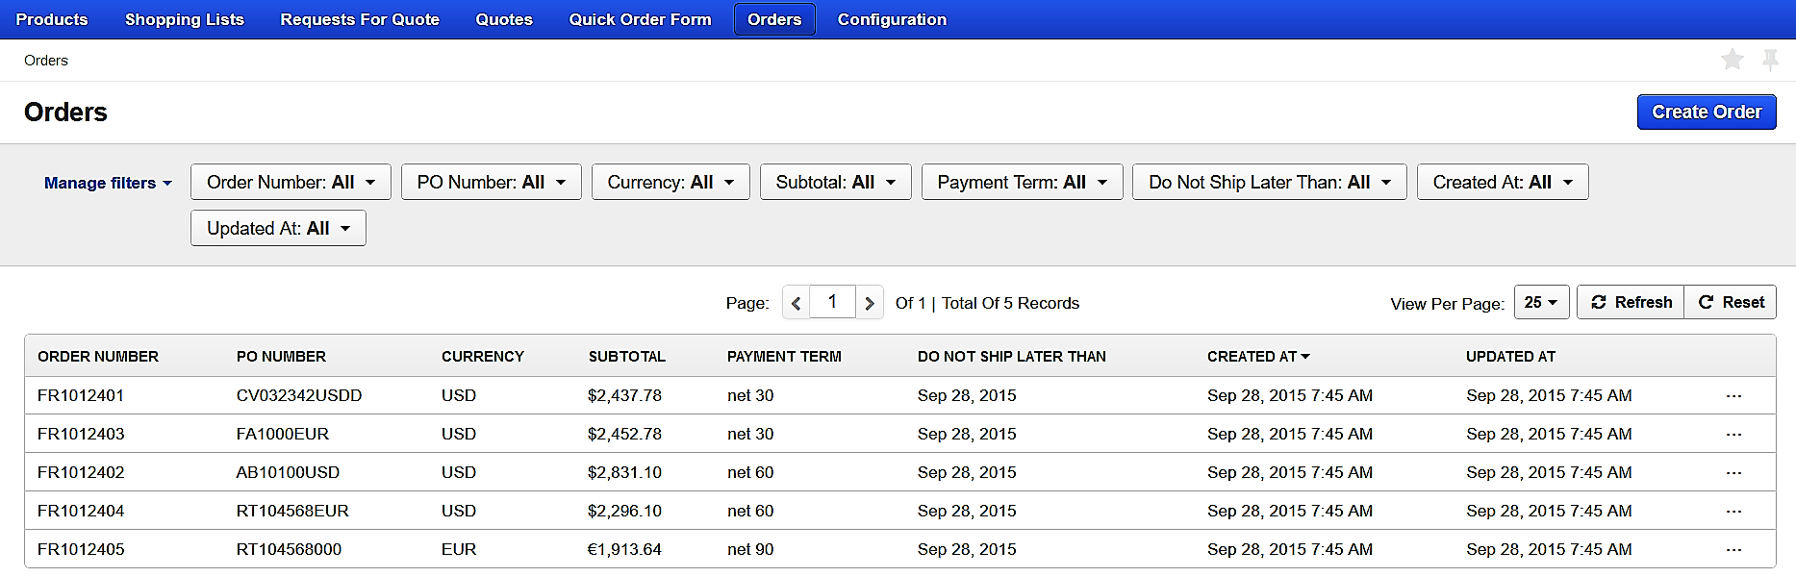Click the EUR currency cell
1796x577 pixels.
[x=459, y=550]
